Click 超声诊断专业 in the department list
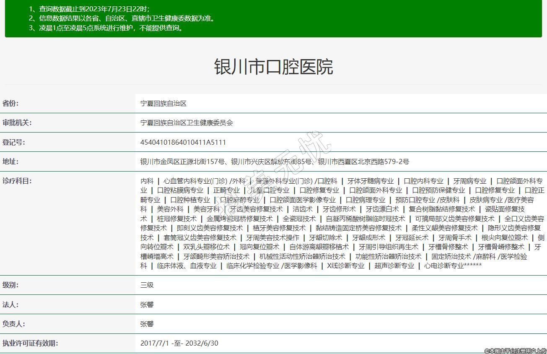Image resolution: width=547 pixels, height=354 pixels. tap(394, 265)
